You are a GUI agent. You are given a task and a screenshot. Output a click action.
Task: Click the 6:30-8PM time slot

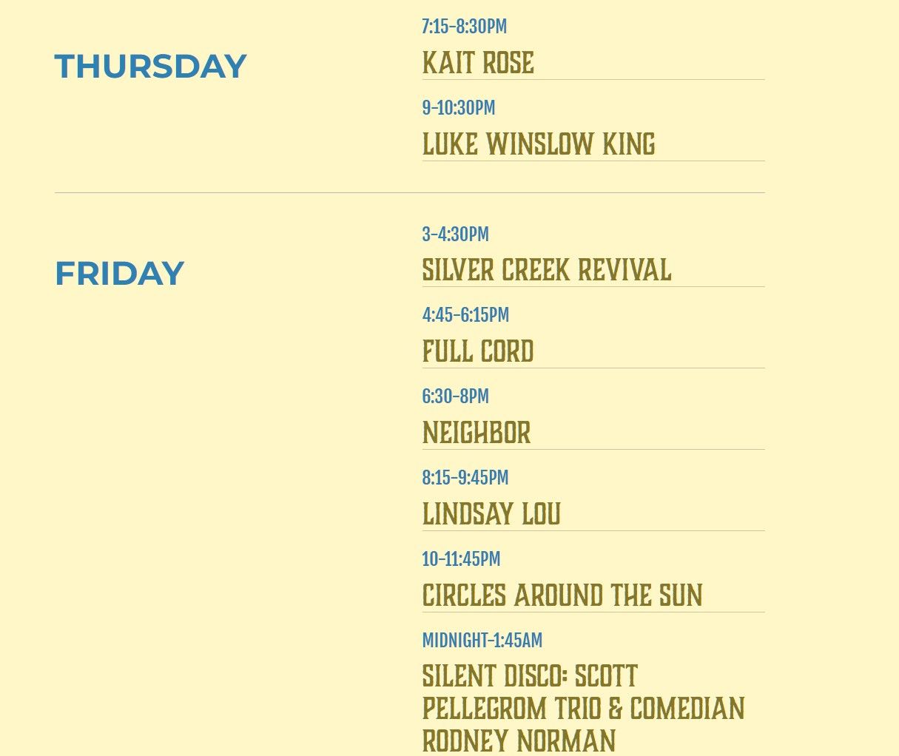[455, 396]
